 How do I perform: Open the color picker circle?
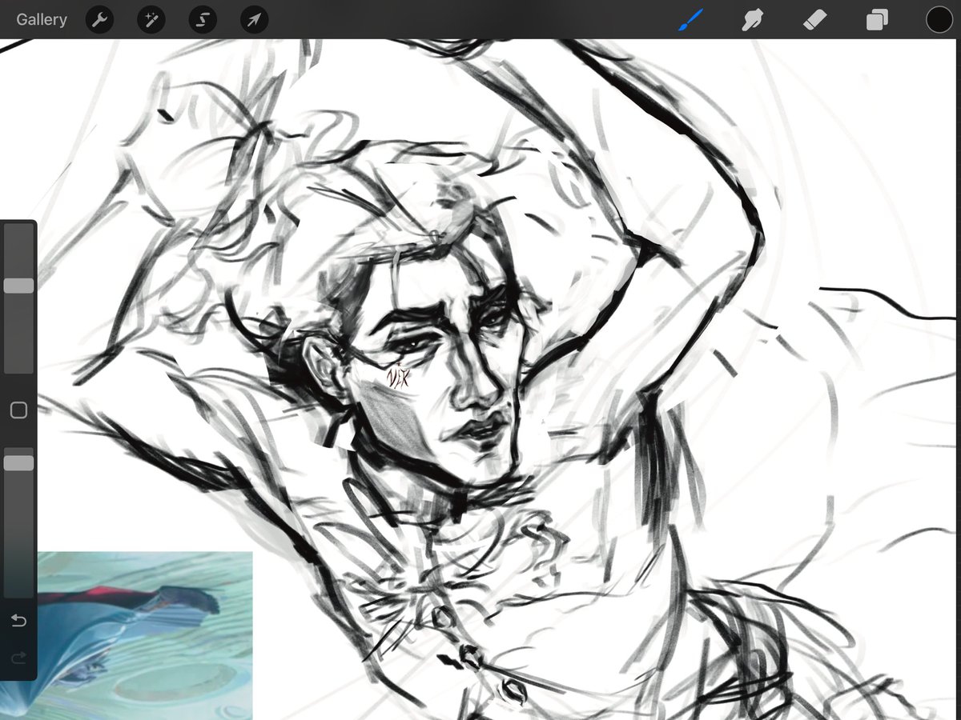(939, 19)
